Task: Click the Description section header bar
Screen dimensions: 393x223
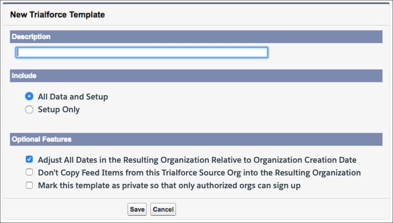Action: 196,37
